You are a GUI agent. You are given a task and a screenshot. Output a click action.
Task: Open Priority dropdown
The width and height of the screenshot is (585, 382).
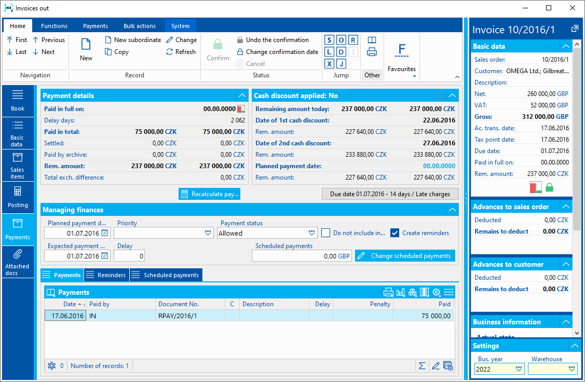click(208, 233)
